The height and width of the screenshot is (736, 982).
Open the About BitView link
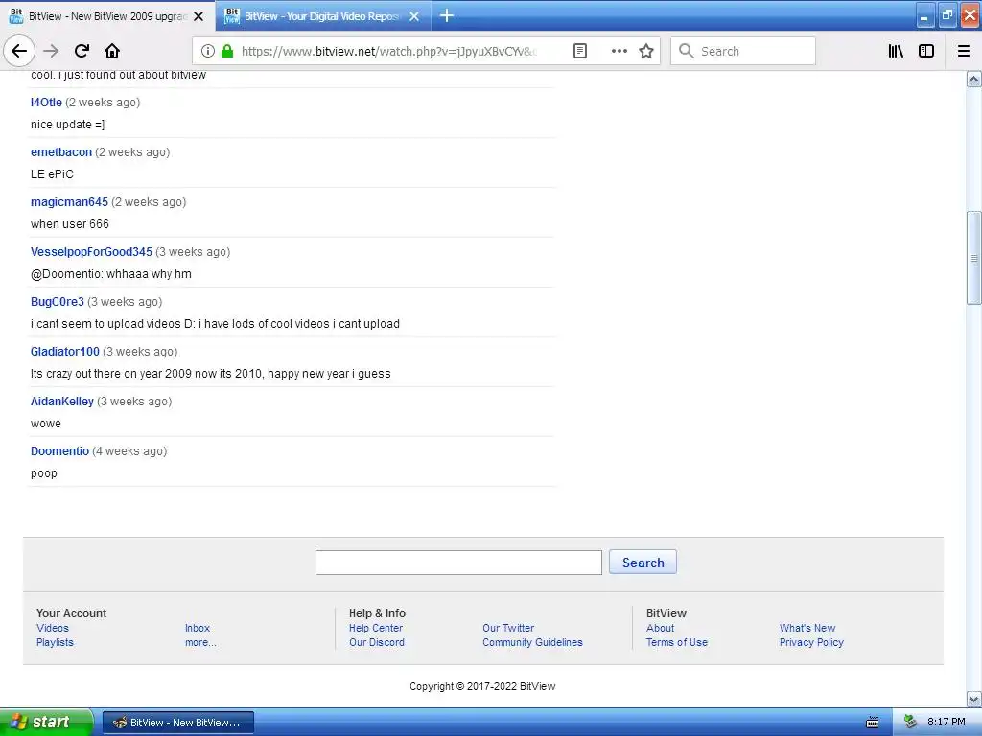(660, 628)
